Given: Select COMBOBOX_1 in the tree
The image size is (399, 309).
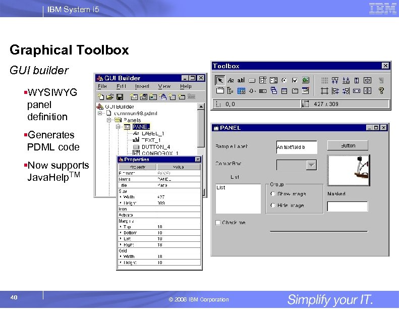Looking at the screenshot, I should tap(160, 153).
